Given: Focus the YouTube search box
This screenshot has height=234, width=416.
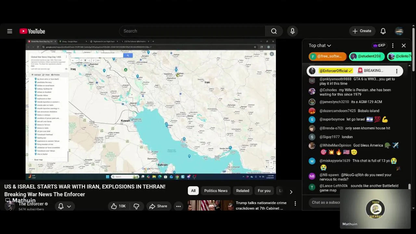Looking at the screenshot, I should point(192,31).
